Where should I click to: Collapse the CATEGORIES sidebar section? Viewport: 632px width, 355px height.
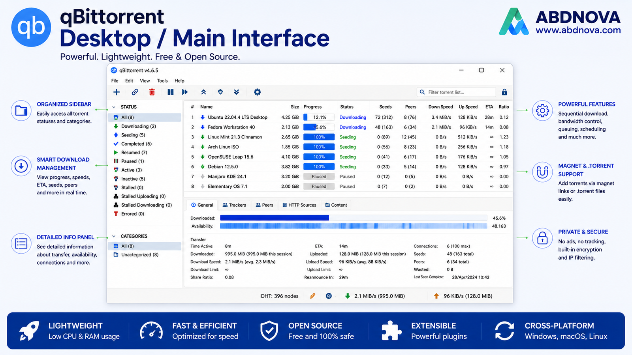pyautogui.click(x=114, y=236)
